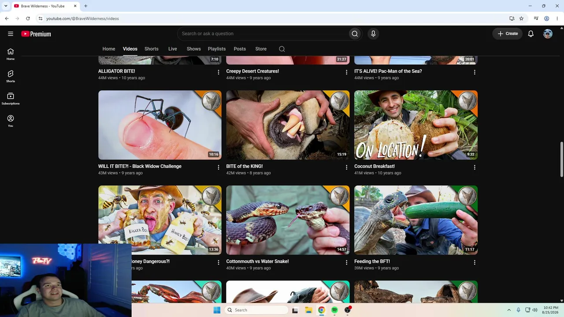
Task: Open the You page in sidebar
Action: [x=11, y=121]
